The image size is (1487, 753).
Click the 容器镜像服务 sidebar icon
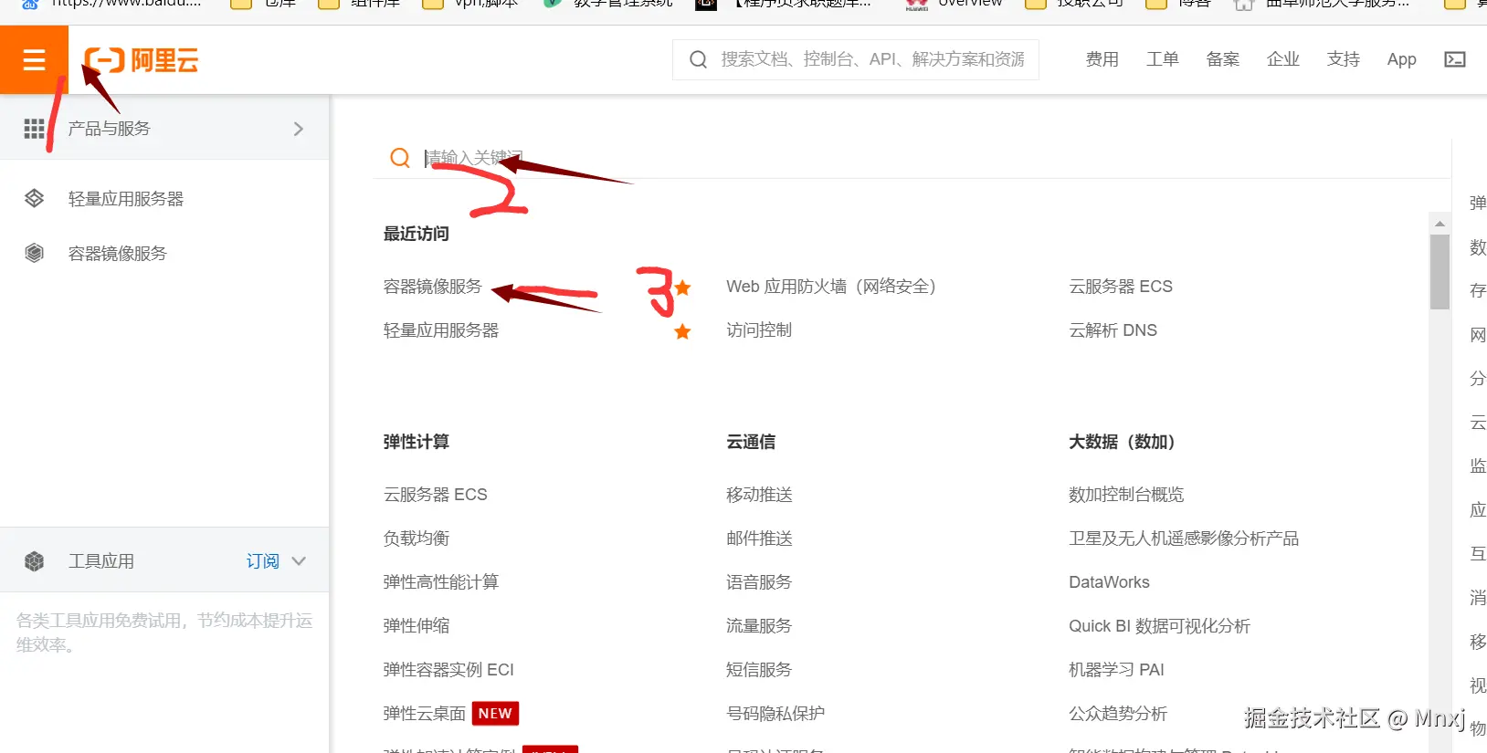(x=35, y=253)
